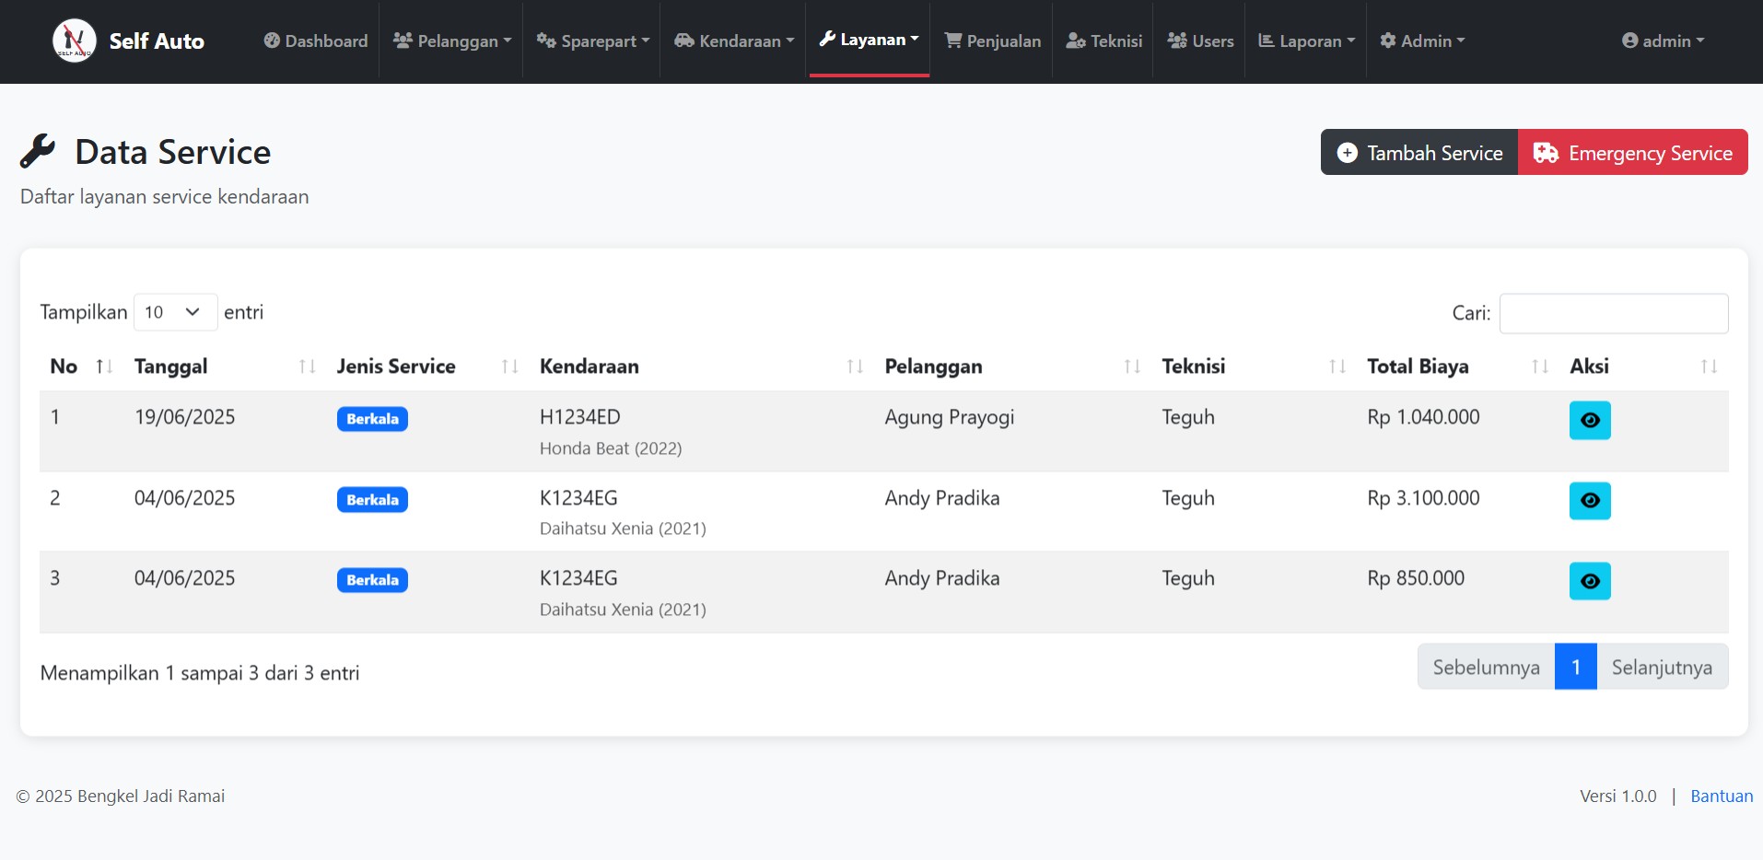This screenshot has height=860, width=1763.
Task: Expand the Sparepart dropdown menu
Action: point(593,41)
